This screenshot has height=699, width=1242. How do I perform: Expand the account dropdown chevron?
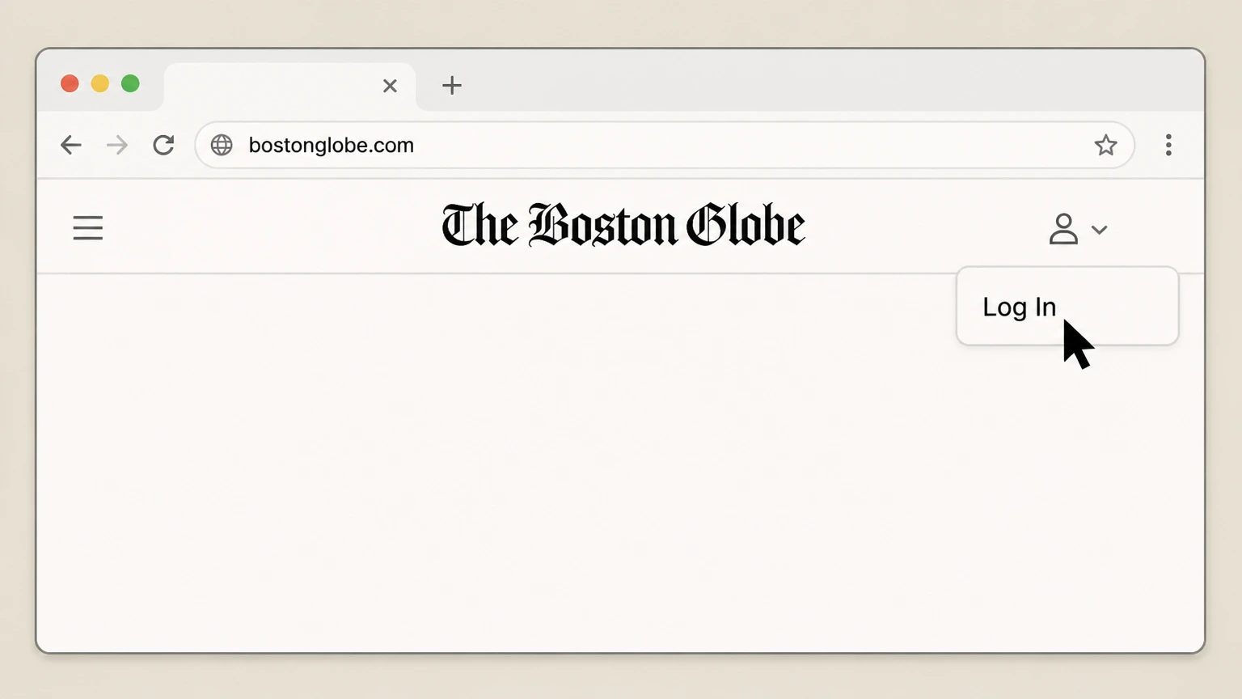(1099, 230)
